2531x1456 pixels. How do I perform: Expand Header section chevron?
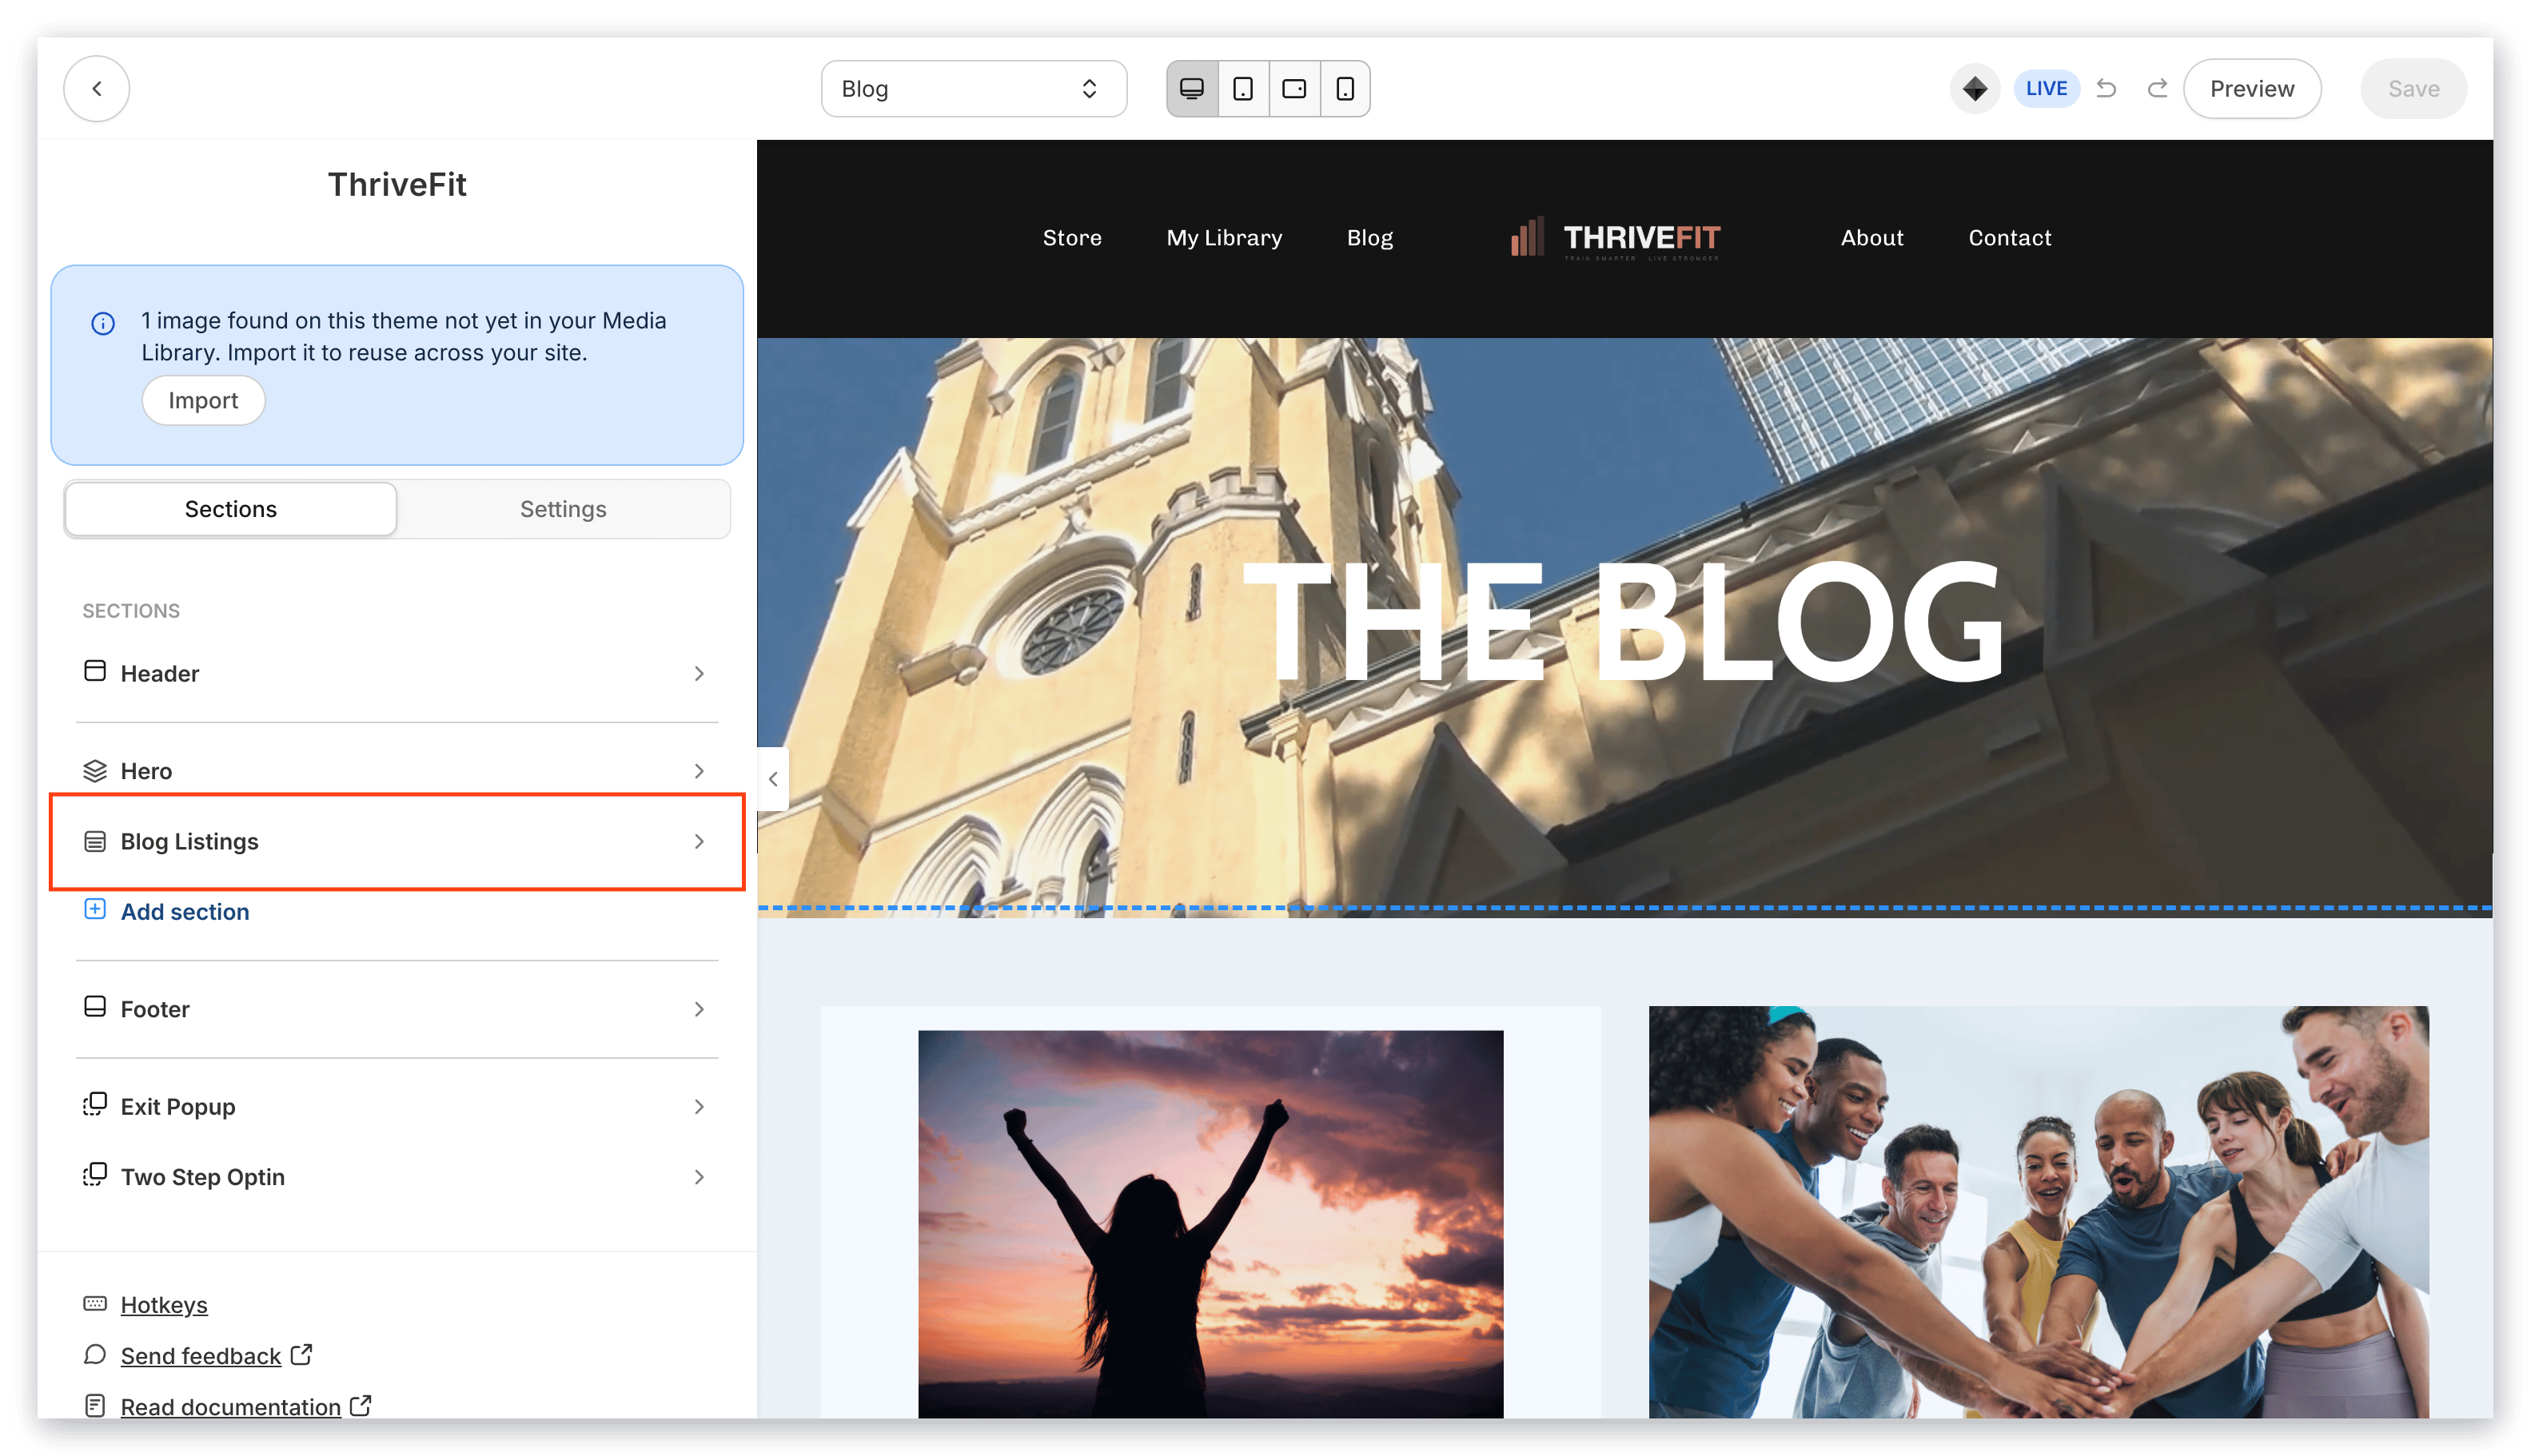pos(700,673)
